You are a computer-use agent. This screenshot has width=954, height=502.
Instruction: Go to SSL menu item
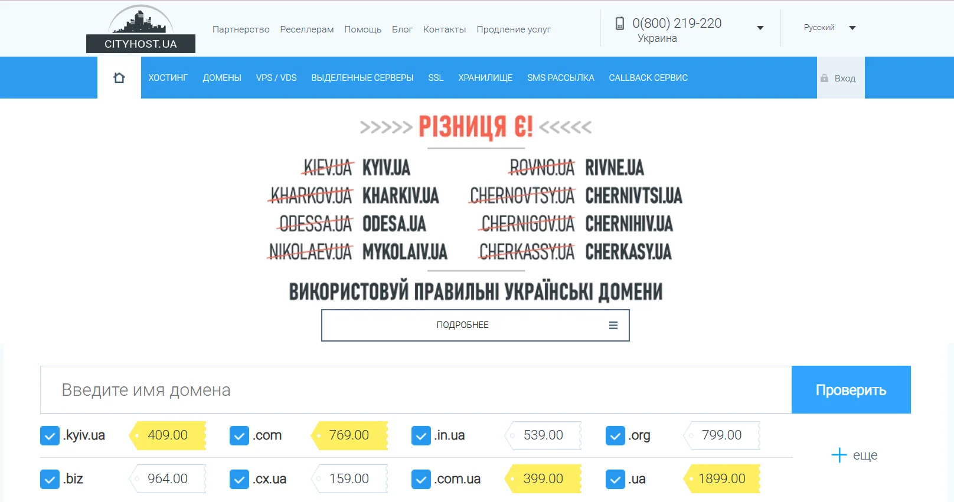[436, 78]
